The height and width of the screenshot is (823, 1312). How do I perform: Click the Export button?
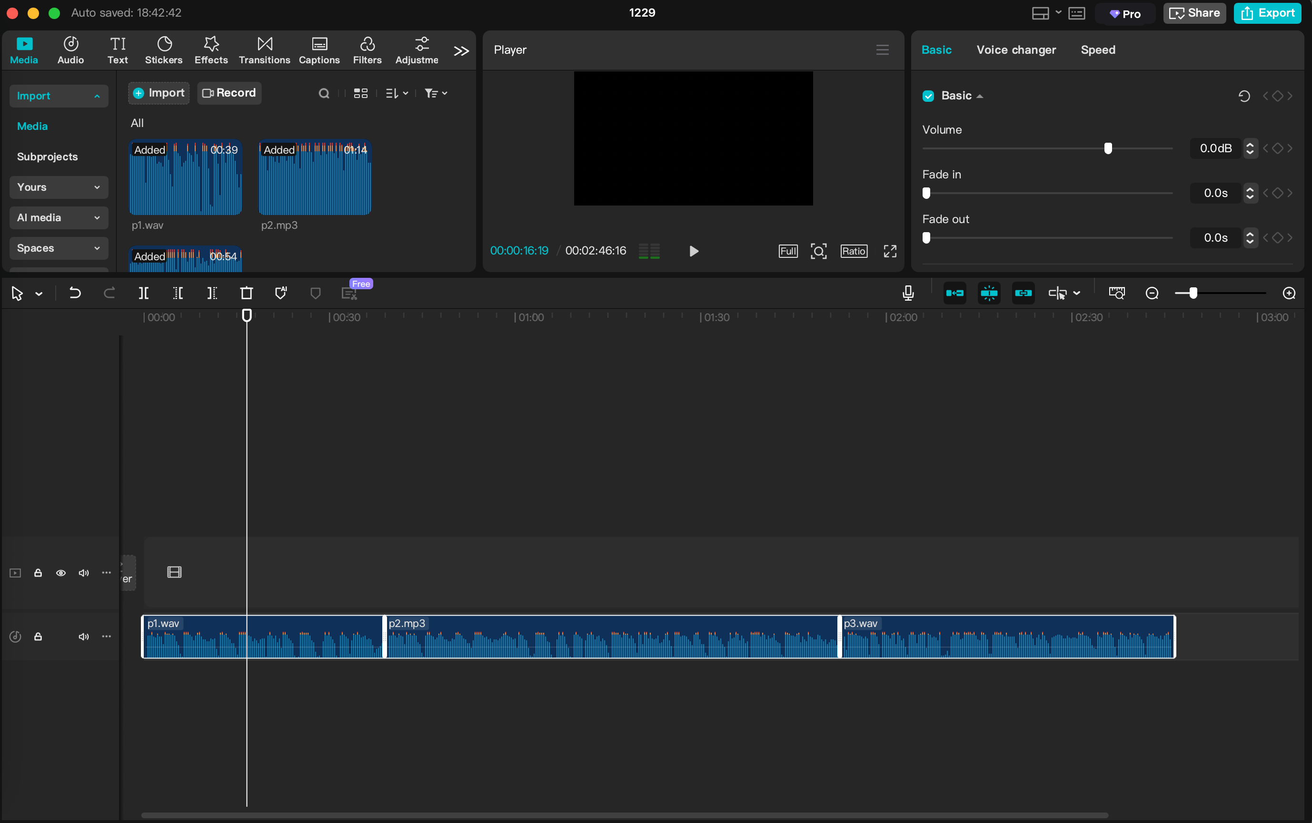tap(1268, 12)
